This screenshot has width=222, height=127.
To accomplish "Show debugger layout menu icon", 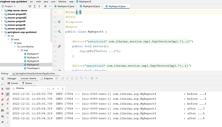I will pyautogui.click(x=57, y=78).
